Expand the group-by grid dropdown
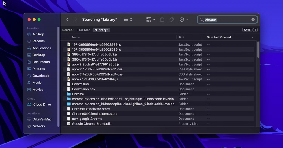Viewport: 283px width, 148px height. pyautogui.click(x=151, y=20)
